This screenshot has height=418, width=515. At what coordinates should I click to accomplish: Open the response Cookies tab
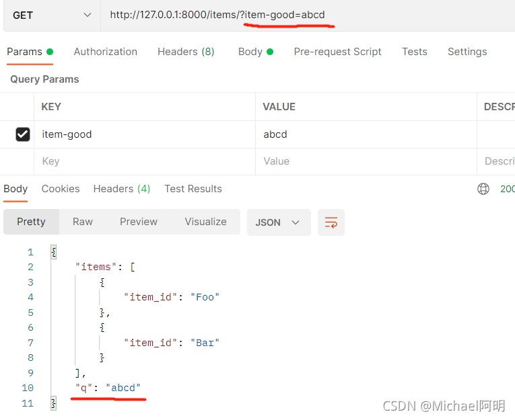(x=61, y=189)
